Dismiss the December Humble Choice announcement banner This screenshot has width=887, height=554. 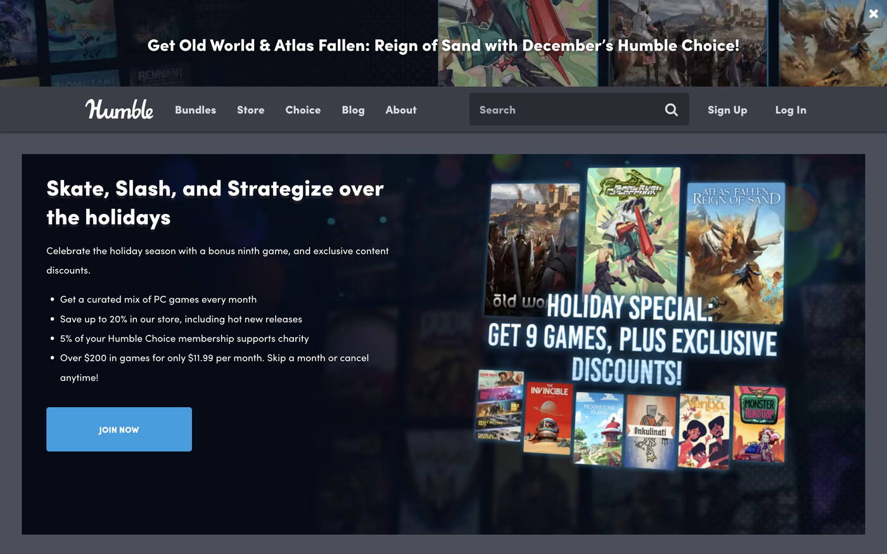873,13
